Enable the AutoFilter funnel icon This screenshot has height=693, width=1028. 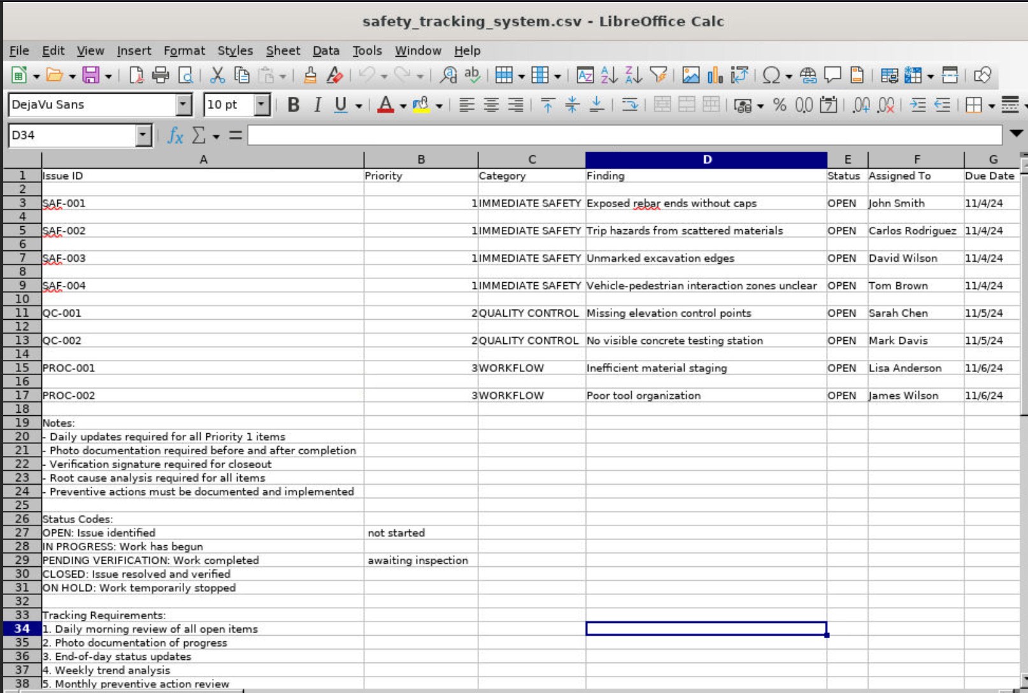point(658,75)
